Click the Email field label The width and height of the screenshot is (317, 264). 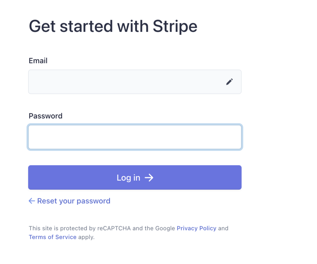pos(38,60)
